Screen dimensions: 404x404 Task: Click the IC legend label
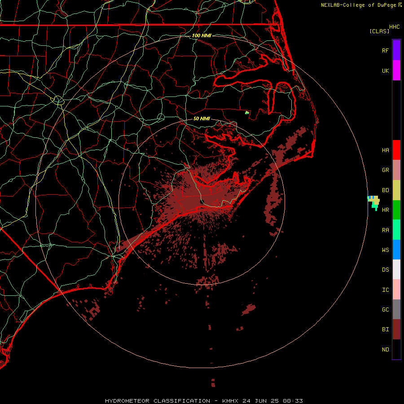coord(385,290)
